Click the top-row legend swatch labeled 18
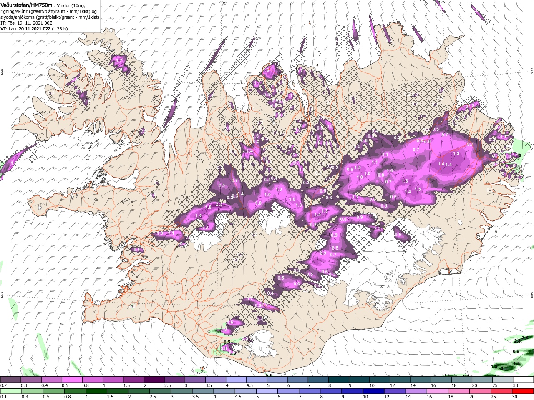The image size is (534, 400). 462,380
